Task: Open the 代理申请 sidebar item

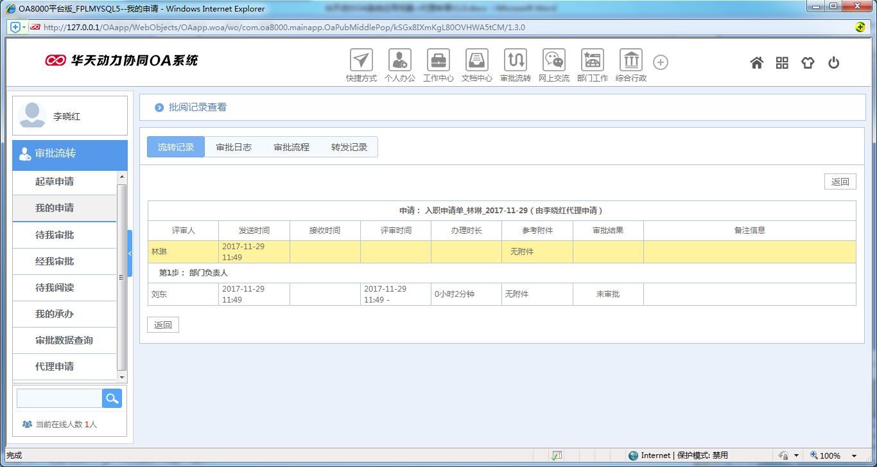Action: [55, 367]
